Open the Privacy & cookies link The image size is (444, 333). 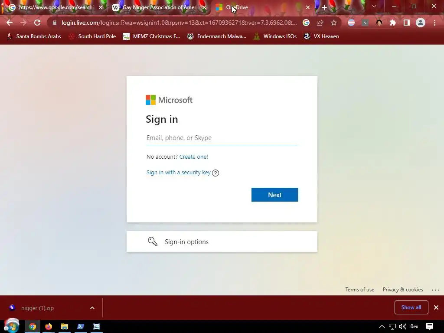click(x=403, y=290)
